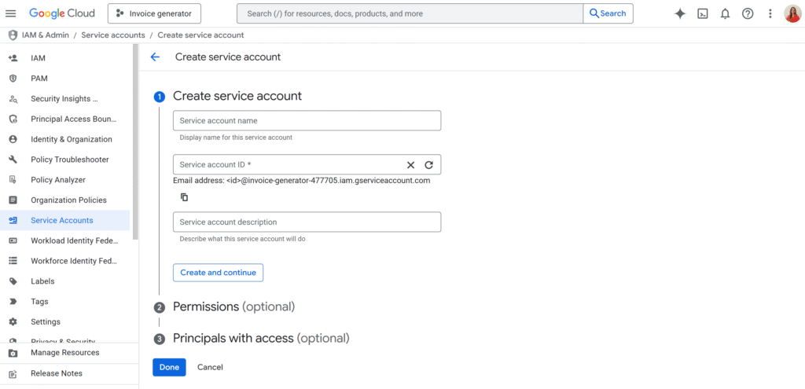Click the back arrow beside Create service account
The height and width of the screenshot is (389, 805).
pos(155,57)
